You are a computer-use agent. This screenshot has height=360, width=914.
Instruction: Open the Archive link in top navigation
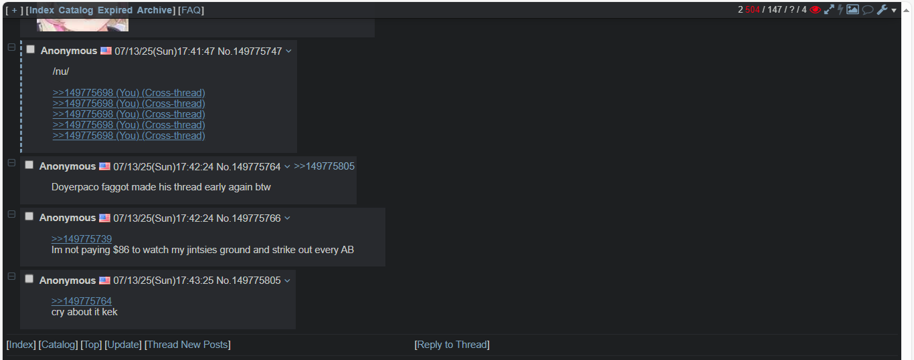155,10
